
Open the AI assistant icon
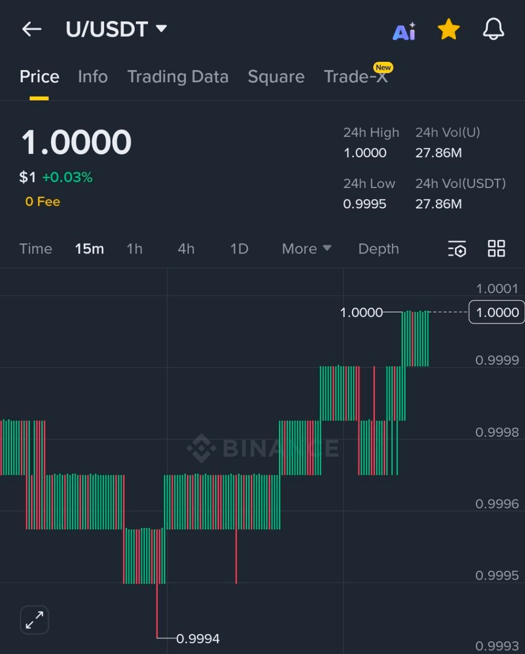click(404, 32)
